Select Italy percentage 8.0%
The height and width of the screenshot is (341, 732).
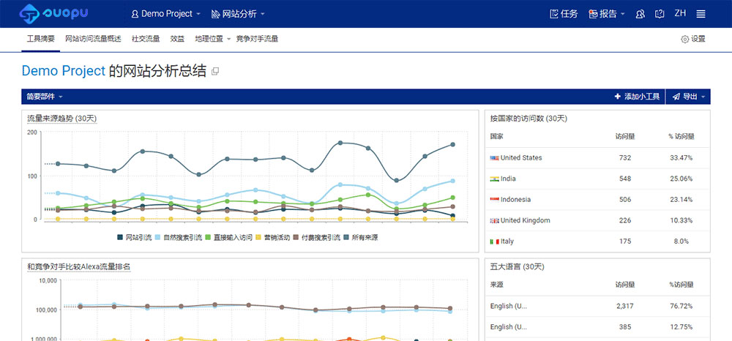point(681,241)
